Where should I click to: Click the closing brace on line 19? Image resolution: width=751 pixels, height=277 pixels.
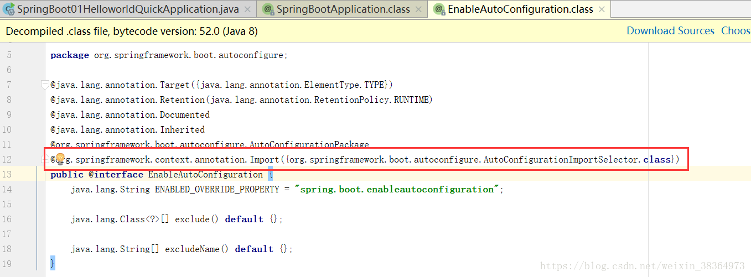pyautogui.click(x=53, y=264)
